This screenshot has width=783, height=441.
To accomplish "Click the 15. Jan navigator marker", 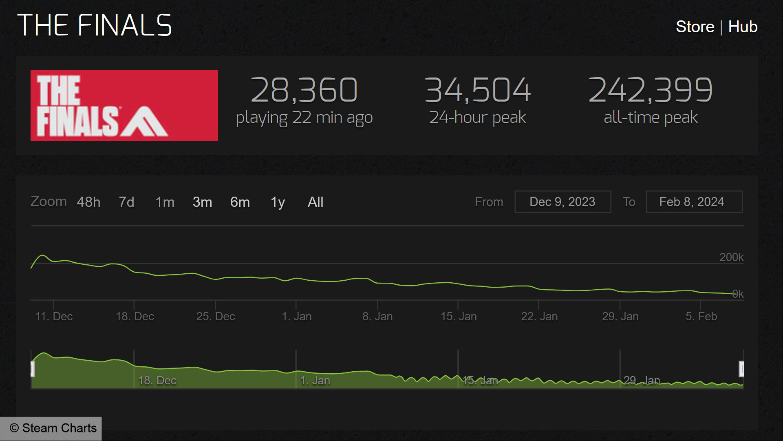I will tap(480, 381).
